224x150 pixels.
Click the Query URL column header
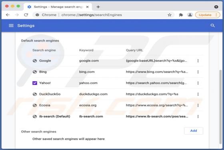click(134, 50)
